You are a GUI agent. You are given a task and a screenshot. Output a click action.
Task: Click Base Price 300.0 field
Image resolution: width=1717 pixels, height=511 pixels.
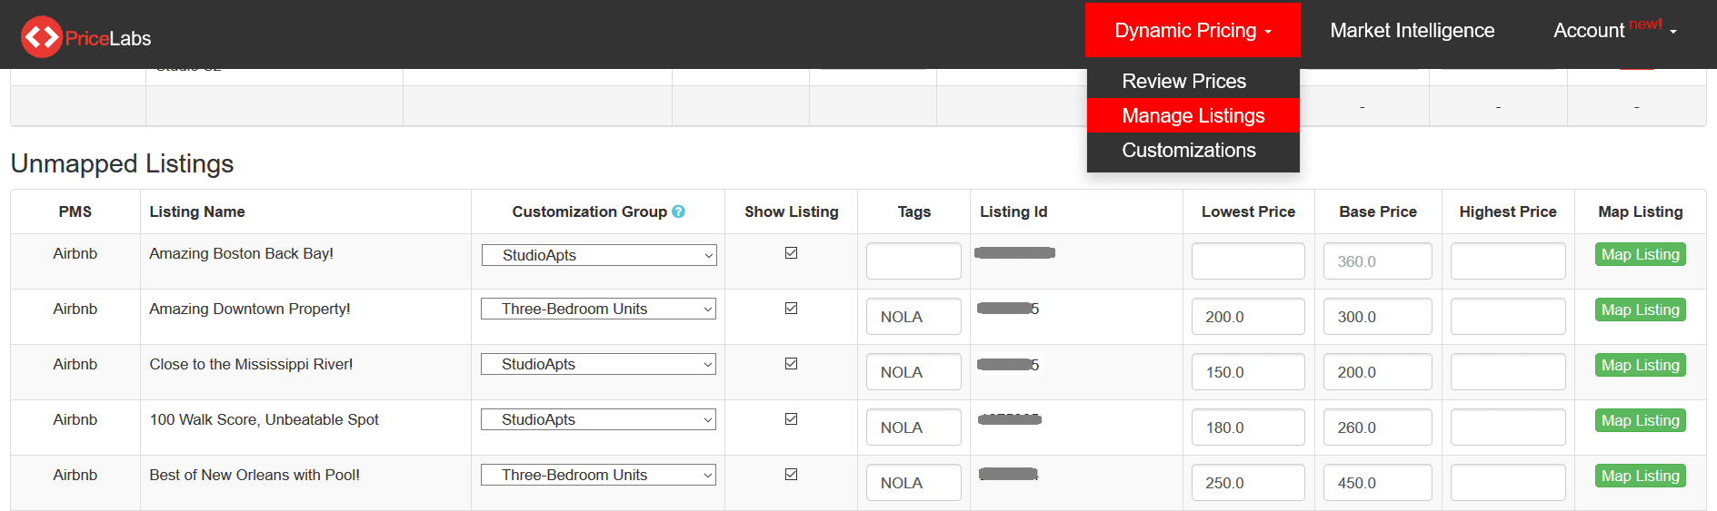pos(1378,317)
